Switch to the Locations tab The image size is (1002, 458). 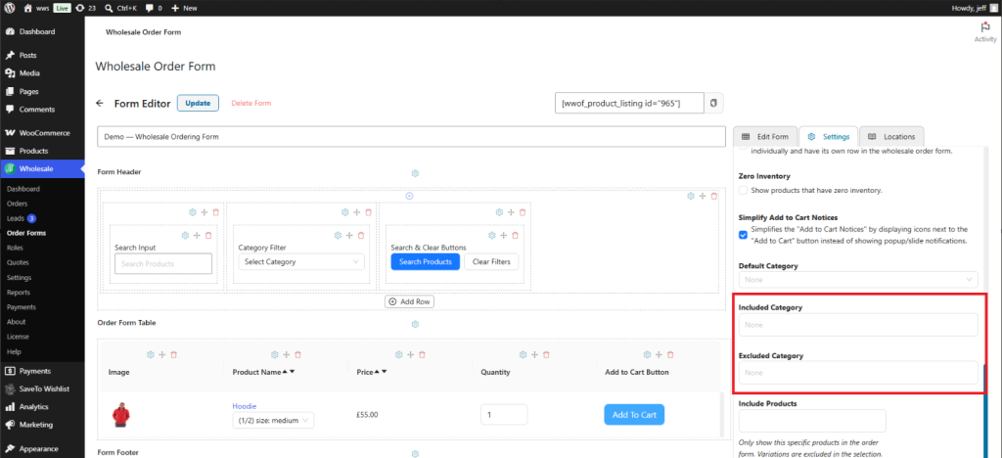891,137
